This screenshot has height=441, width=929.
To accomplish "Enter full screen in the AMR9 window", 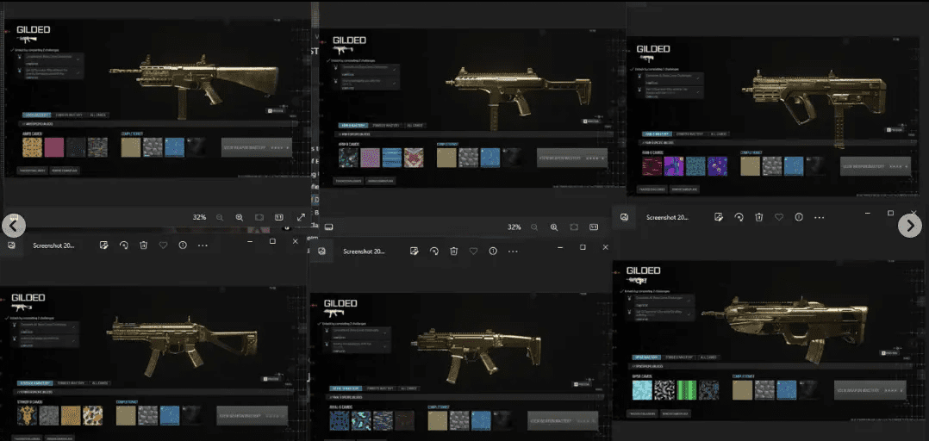I will click(x=301, y=218).
